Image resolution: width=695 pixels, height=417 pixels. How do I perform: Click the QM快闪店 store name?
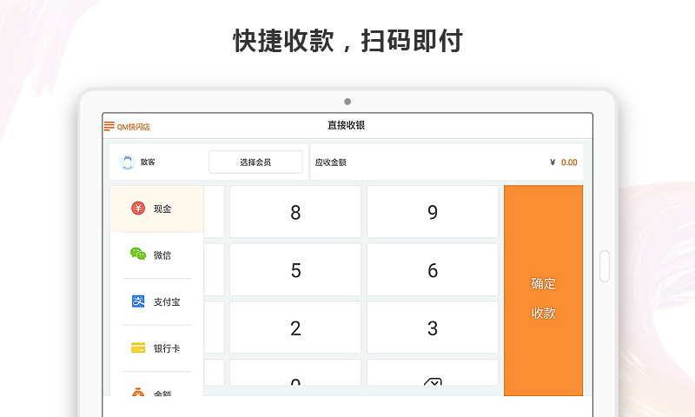[x=134, y=127]
